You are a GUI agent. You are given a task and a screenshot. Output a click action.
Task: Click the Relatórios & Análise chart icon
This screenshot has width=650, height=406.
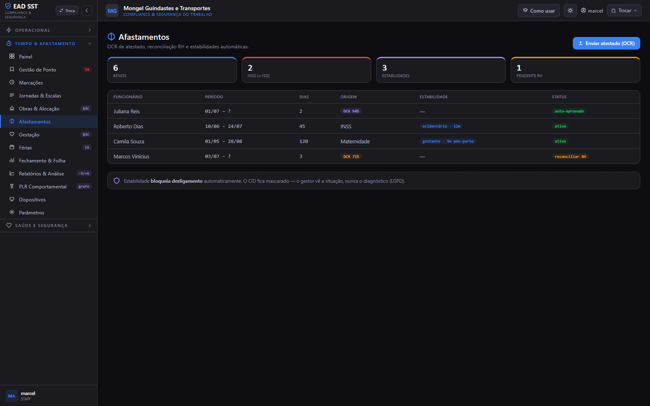click(x=12, y=173)
